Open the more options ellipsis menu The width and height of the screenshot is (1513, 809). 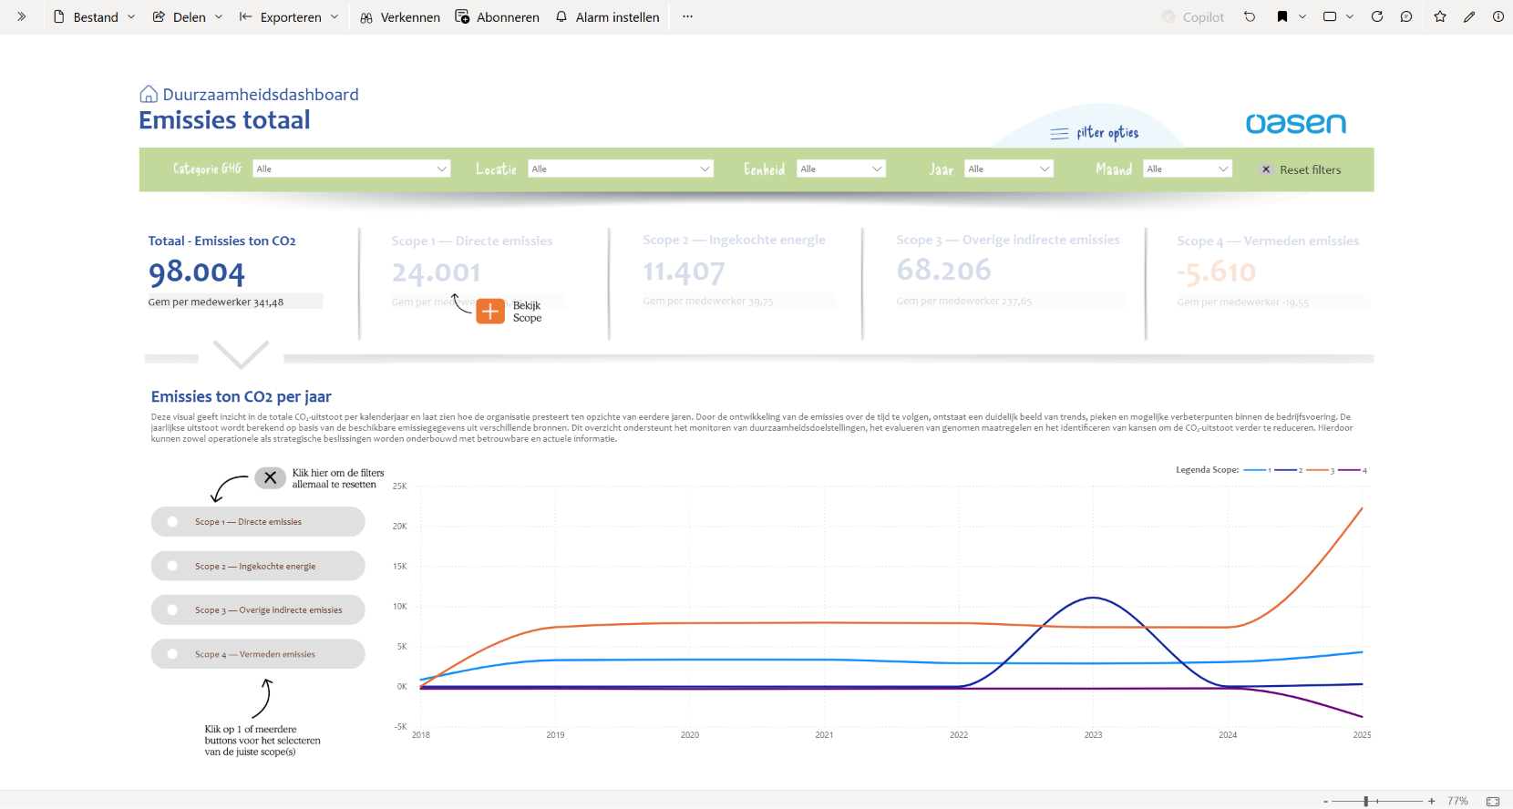coord(687,16)
